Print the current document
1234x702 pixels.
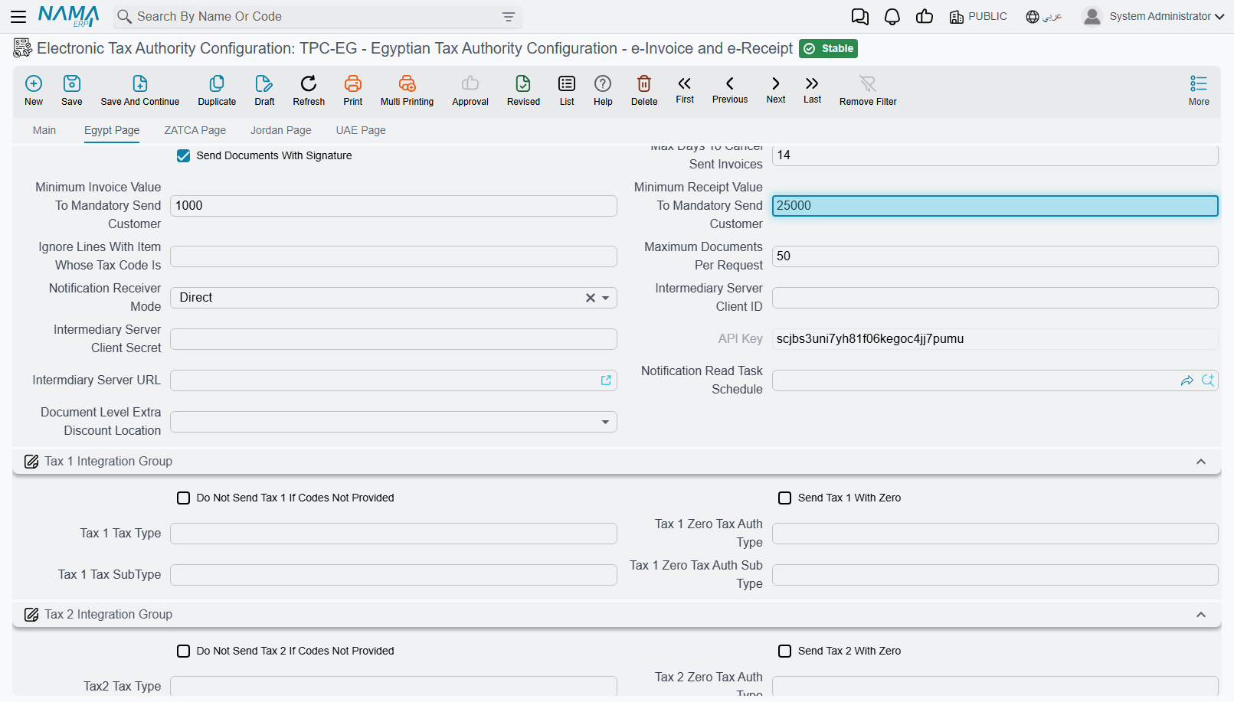point(353,83)
